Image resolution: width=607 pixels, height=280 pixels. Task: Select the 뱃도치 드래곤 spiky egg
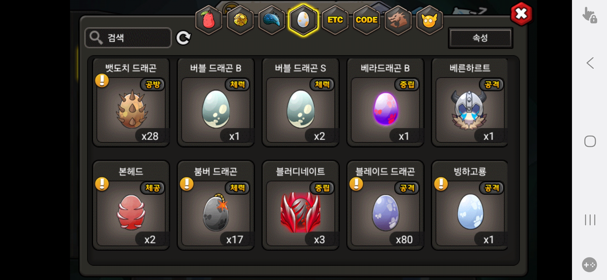[131, 102]
